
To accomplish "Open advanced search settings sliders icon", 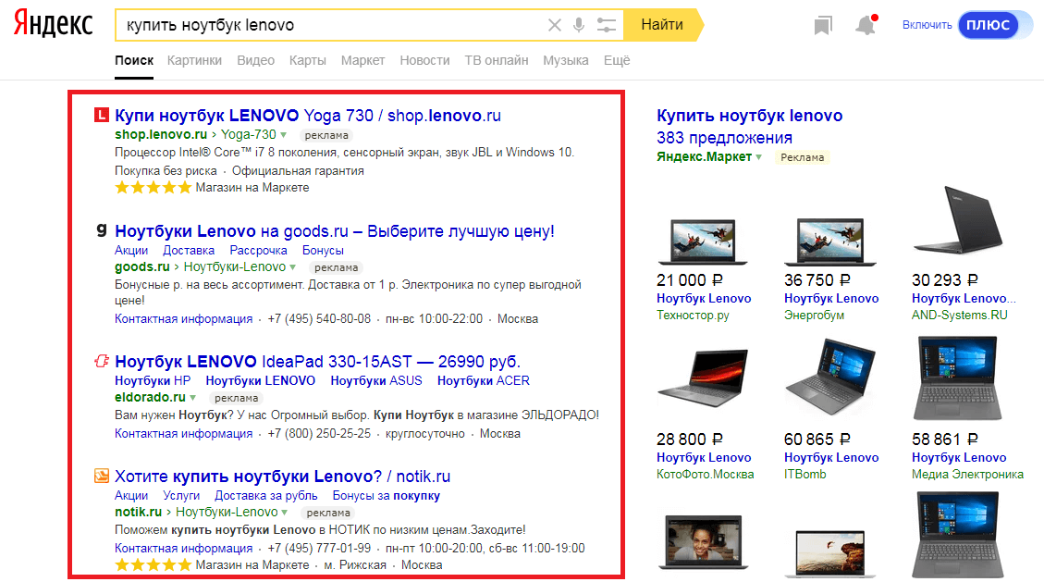I will click(x=606, y=25).
